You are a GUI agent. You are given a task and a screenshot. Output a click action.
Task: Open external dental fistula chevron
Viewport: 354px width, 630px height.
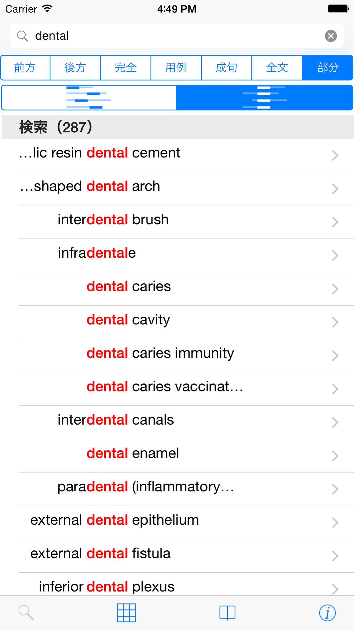[x=335, y=556]
